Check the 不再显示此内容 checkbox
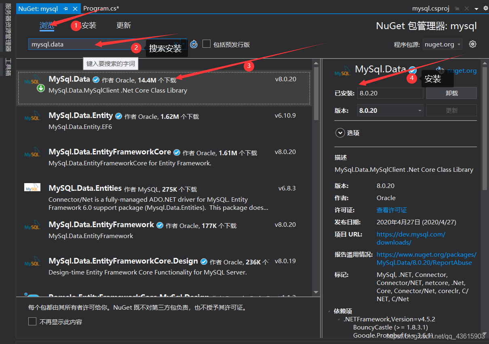This screenshot has width=489, height=344. click(32, 321)
